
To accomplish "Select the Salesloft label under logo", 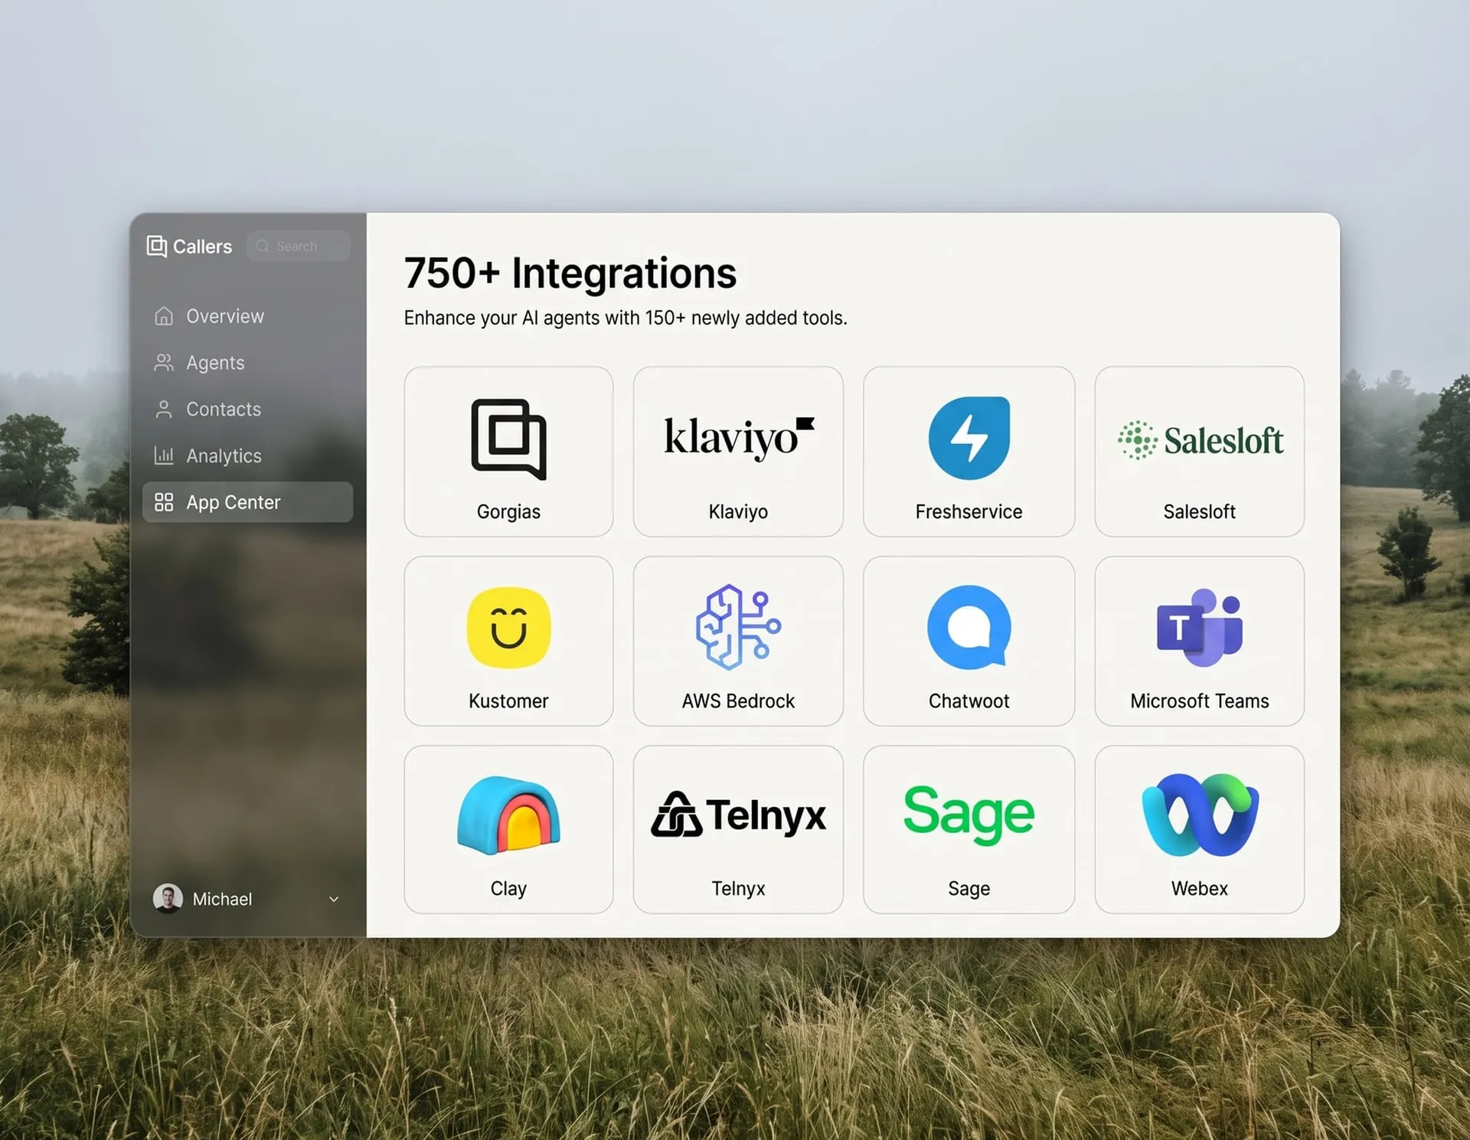I will point(1200,511).
